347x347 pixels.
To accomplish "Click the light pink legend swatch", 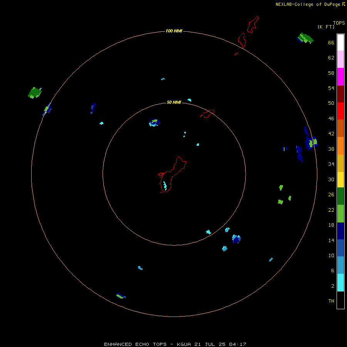I will (340, 59).
